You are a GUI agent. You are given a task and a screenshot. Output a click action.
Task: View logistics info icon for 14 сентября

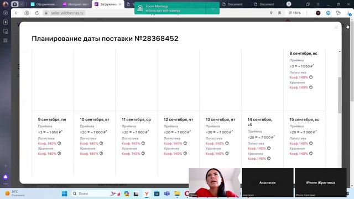[x=269, y=148]
